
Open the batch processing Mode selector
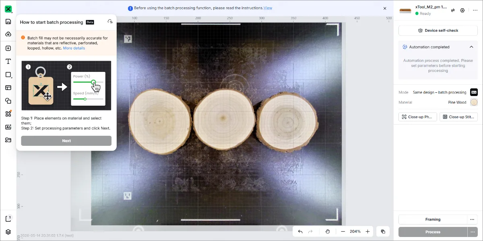[474, 92]
